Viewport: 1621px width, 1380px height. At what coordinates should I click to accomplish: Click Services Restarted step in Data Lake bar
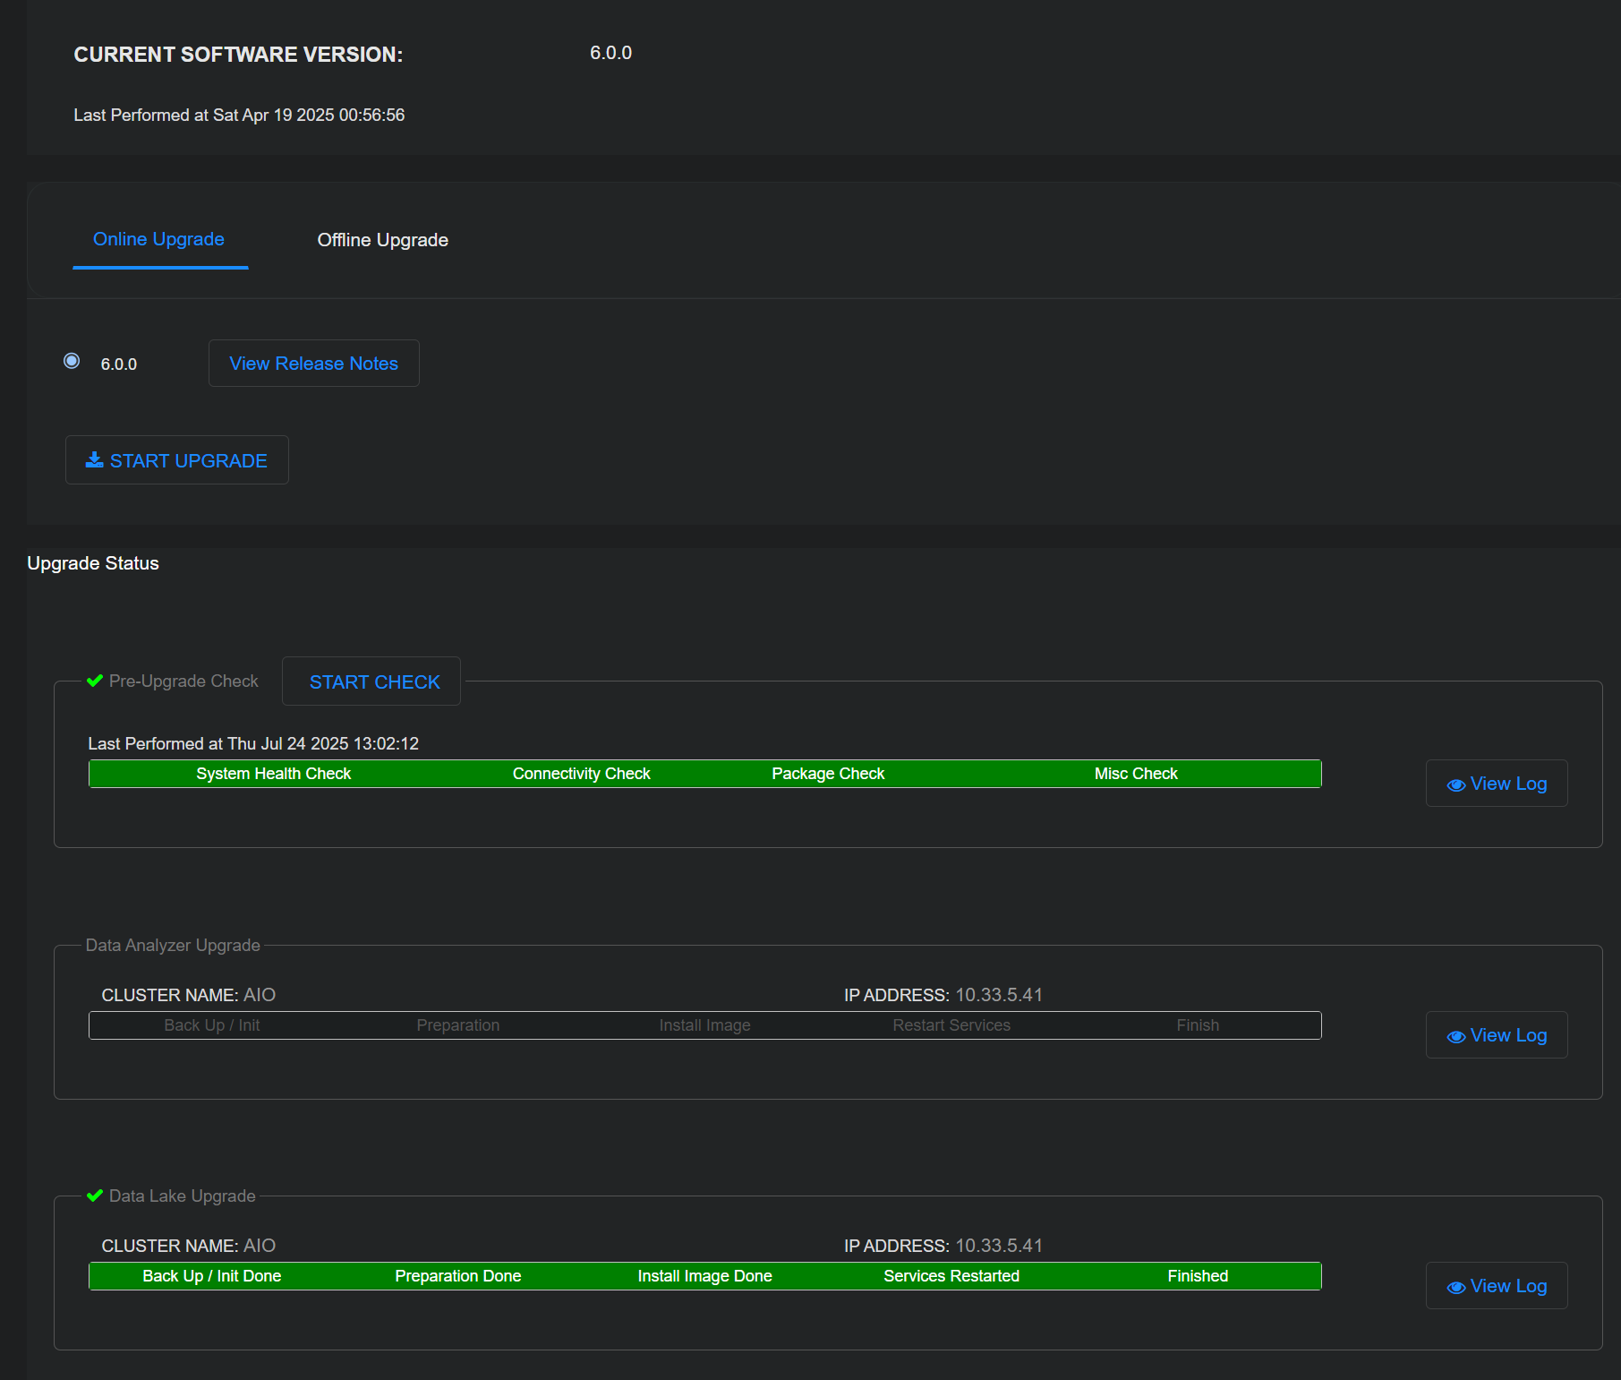tap(951, 1276)
